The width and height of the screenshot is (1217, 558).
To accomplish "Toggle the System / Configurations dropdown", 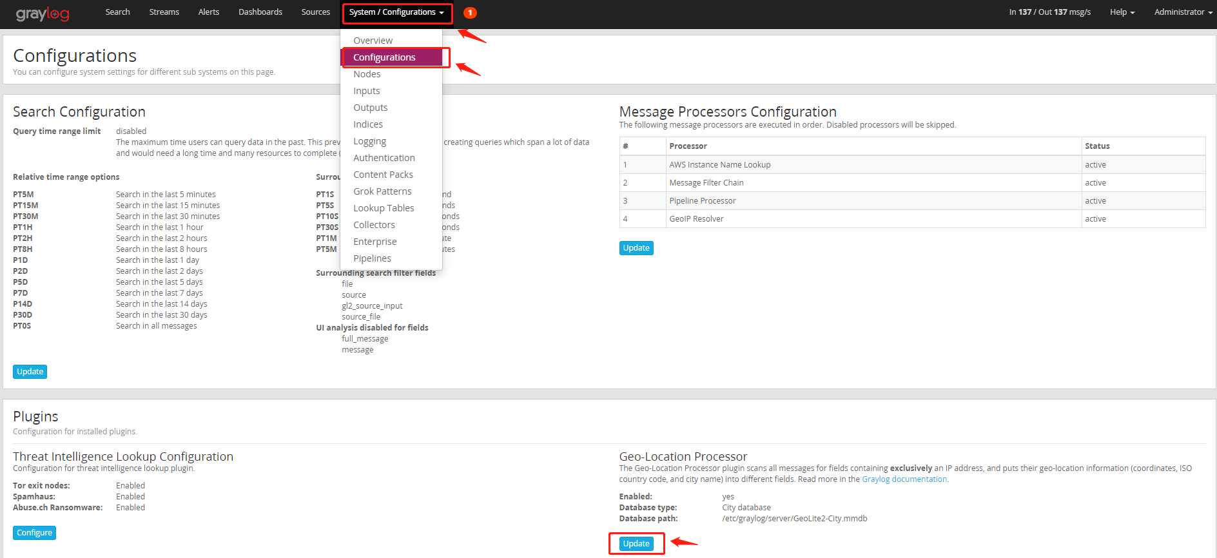I will pos(396,12).
